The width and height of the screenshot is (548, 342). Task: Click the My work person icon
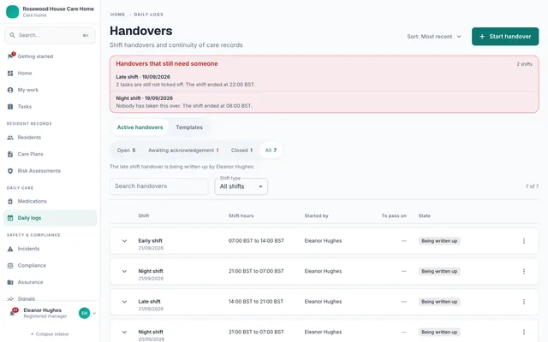coord(10,90)
